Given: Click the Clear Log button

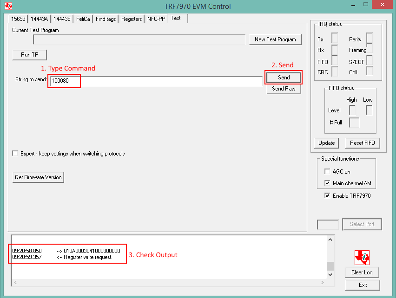Looking at the screenshot, I should point(362,272).
